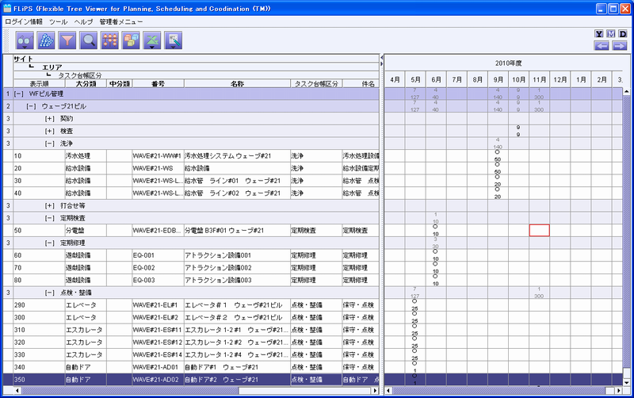Click the 名称 column header

click(237, 84)
